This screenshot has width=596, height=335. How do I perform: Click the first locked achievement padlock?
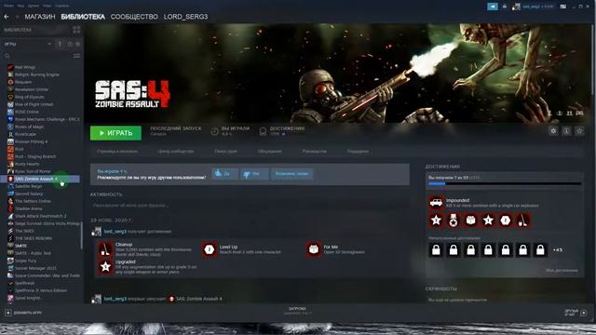click(x=436, y=250)
